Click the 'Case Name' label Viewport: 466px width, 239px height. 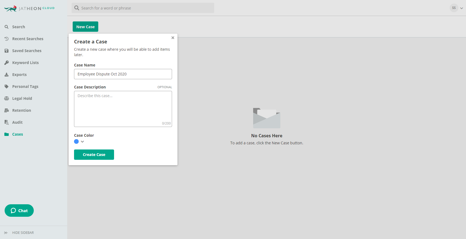[x=85, y=65]
